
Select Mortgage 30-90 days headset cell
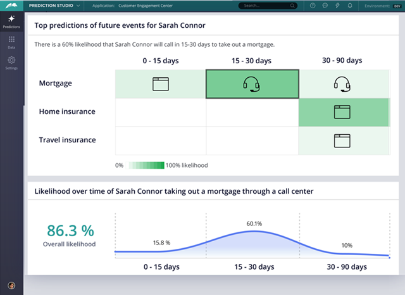click(342, 84)
